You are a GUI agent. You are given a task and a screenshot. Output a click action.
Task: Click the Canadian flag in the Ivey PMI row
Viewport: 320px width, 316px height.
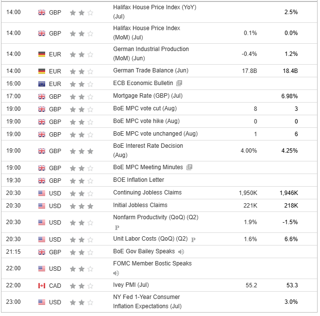(x=42, y=285)
